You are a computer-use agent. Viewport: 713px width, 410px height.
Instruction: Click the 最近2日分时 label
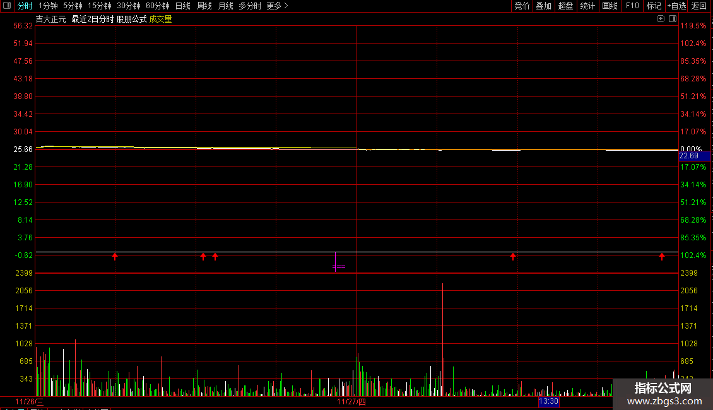click(x=93, y=19)
